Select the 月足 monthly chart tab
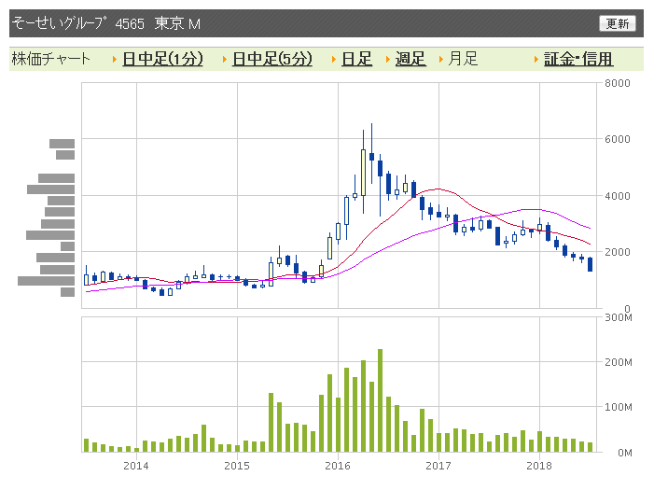 (x=463, y=59)
